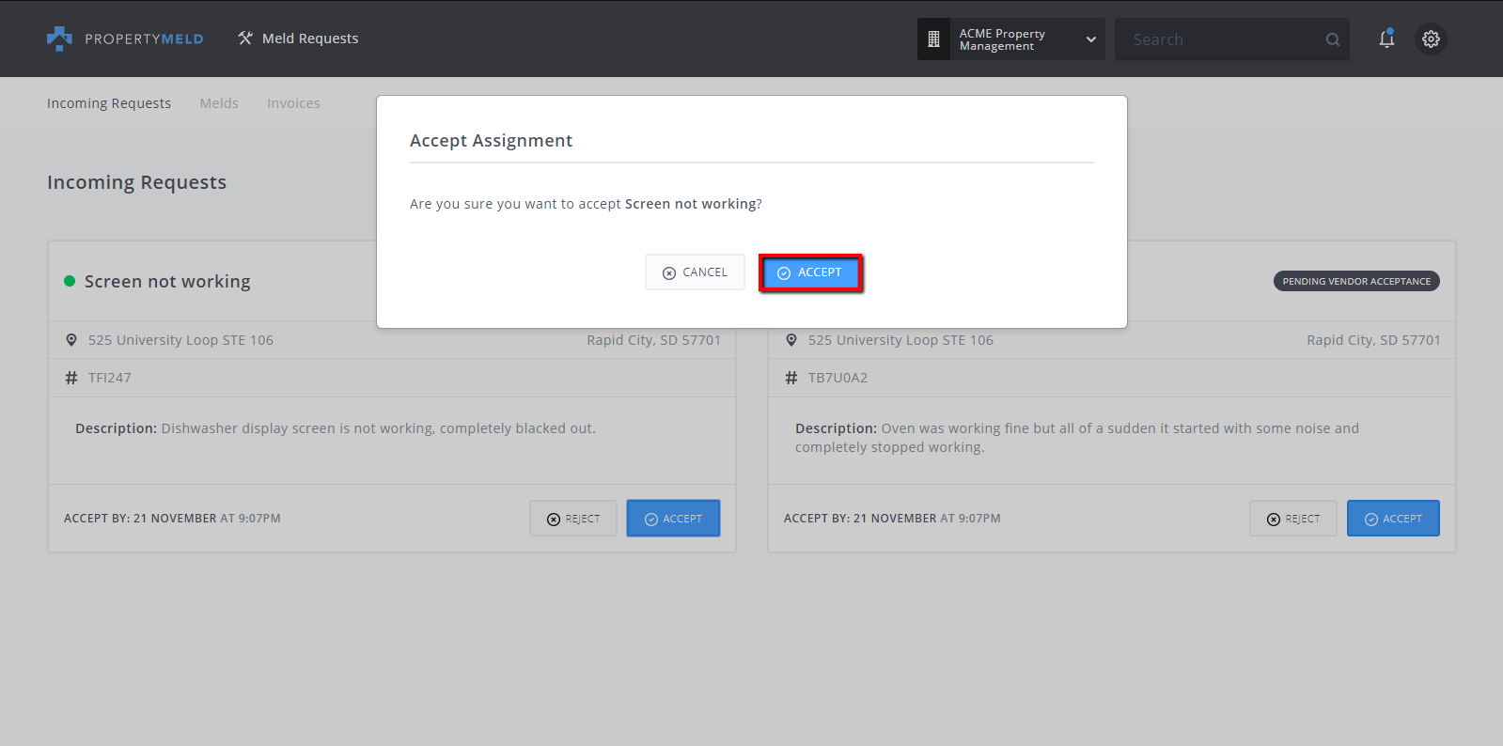The height and width of the screenshot is (746, 1503).
Task: Switch to the Melds tab
Action: tap(219, 103)
